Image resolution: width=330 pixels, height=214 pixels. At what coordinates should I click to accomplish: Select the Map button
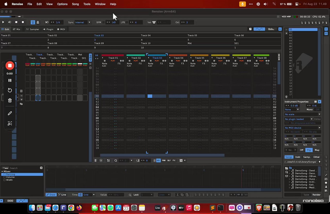point(317,150)
